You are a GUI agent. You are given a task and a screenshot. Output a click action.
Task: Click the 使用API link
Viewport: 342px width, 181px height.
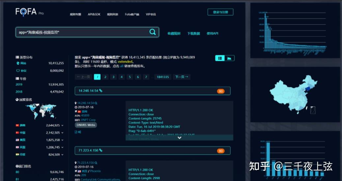pyautogui.click(x=213, y=33)
